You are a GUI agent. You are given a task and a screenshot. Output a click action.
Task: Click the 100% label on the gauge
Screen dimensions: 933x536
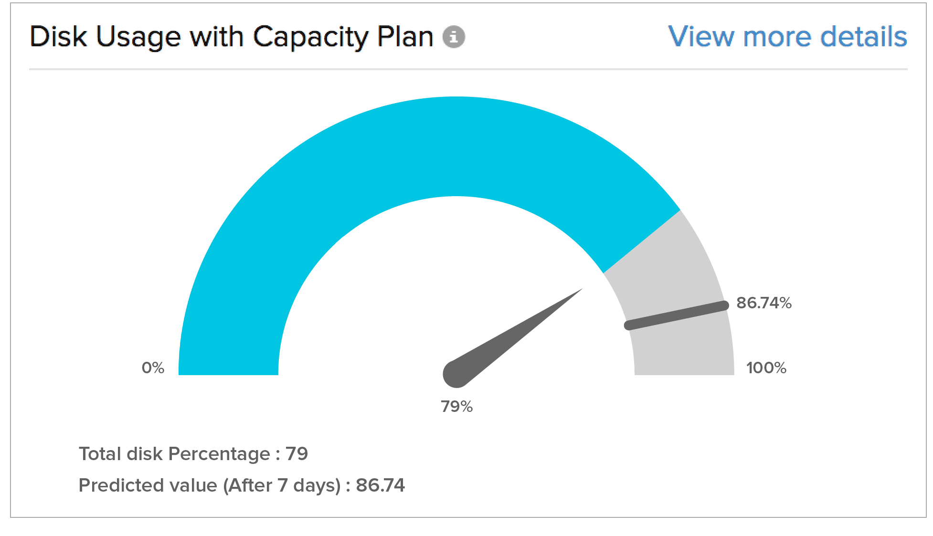pos(766,368)
